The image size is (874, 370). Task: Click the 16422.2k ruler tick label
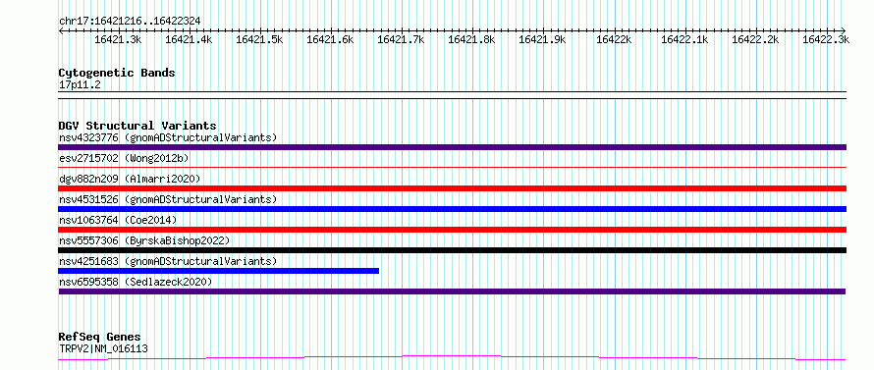755,39
